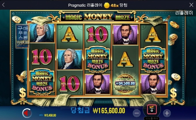Click the ₩165,600.00 win amount display
This screenshot has width=196, height=120.
(x=109, y=110)
